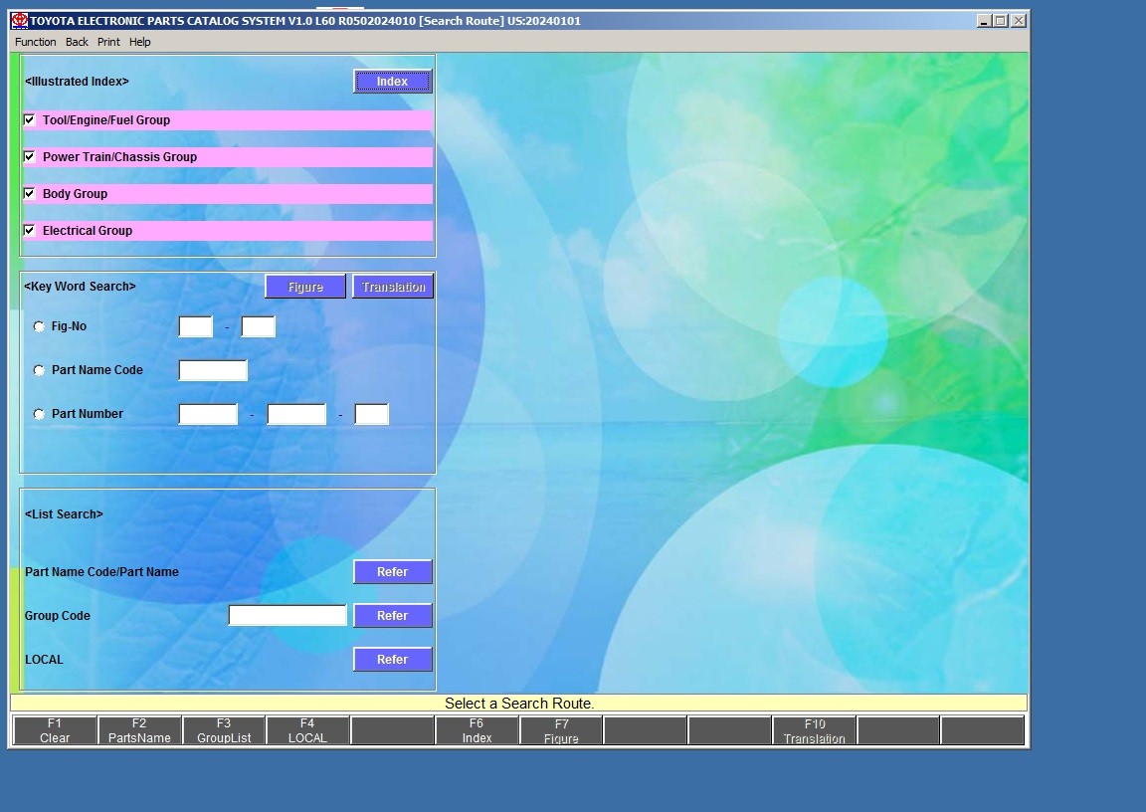Click the last Part Number input box

(371, 414)
